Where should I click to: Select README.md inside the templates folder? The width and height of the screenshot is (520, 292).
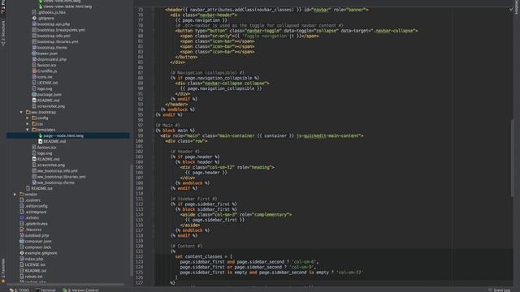coord(54,141)
